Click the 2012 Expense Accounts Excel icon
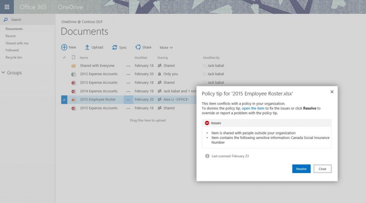Viewport: 366px width, 203px height. 74,74
